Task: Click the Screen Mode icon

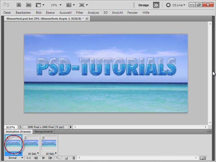Action: point(82,5)
